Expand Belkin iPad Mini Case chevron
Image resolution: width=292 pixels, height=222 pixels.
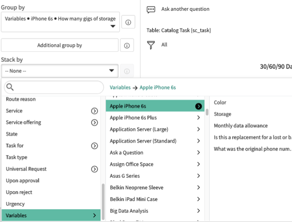[x=198, y=199]
